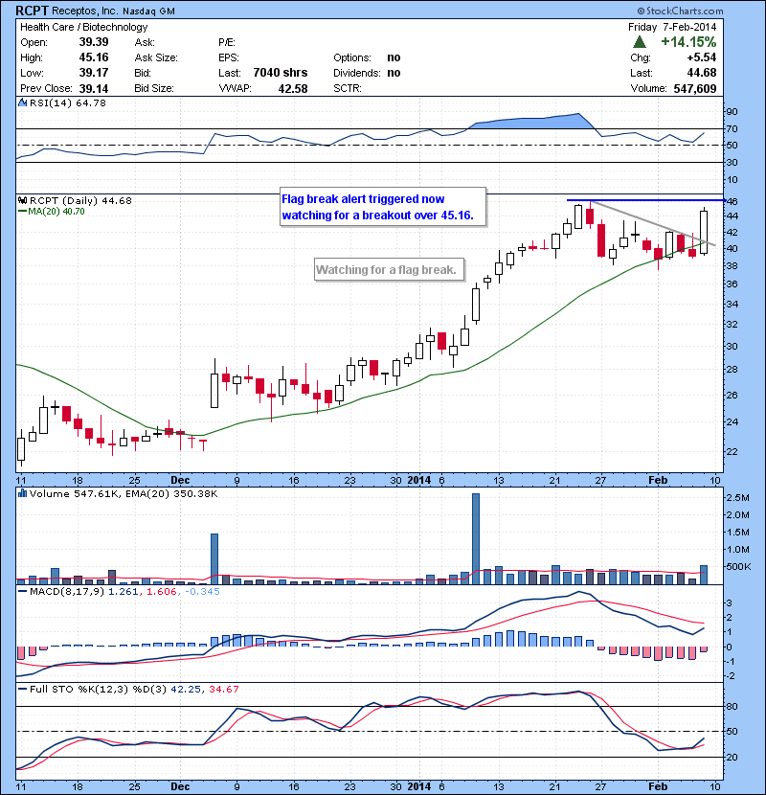Click the last white breakout candlestick
This screenshot has height=795, width=766.
[704, 232]
